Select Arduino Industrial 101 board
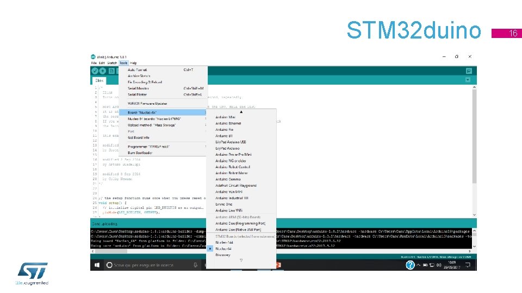Image resolution: width=522 pixels, height=293 pixels. click(241, 198)
